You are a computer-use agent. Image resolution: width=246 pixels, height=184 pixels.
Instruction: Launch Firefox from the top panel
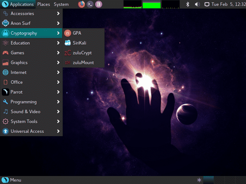[81, 4]
